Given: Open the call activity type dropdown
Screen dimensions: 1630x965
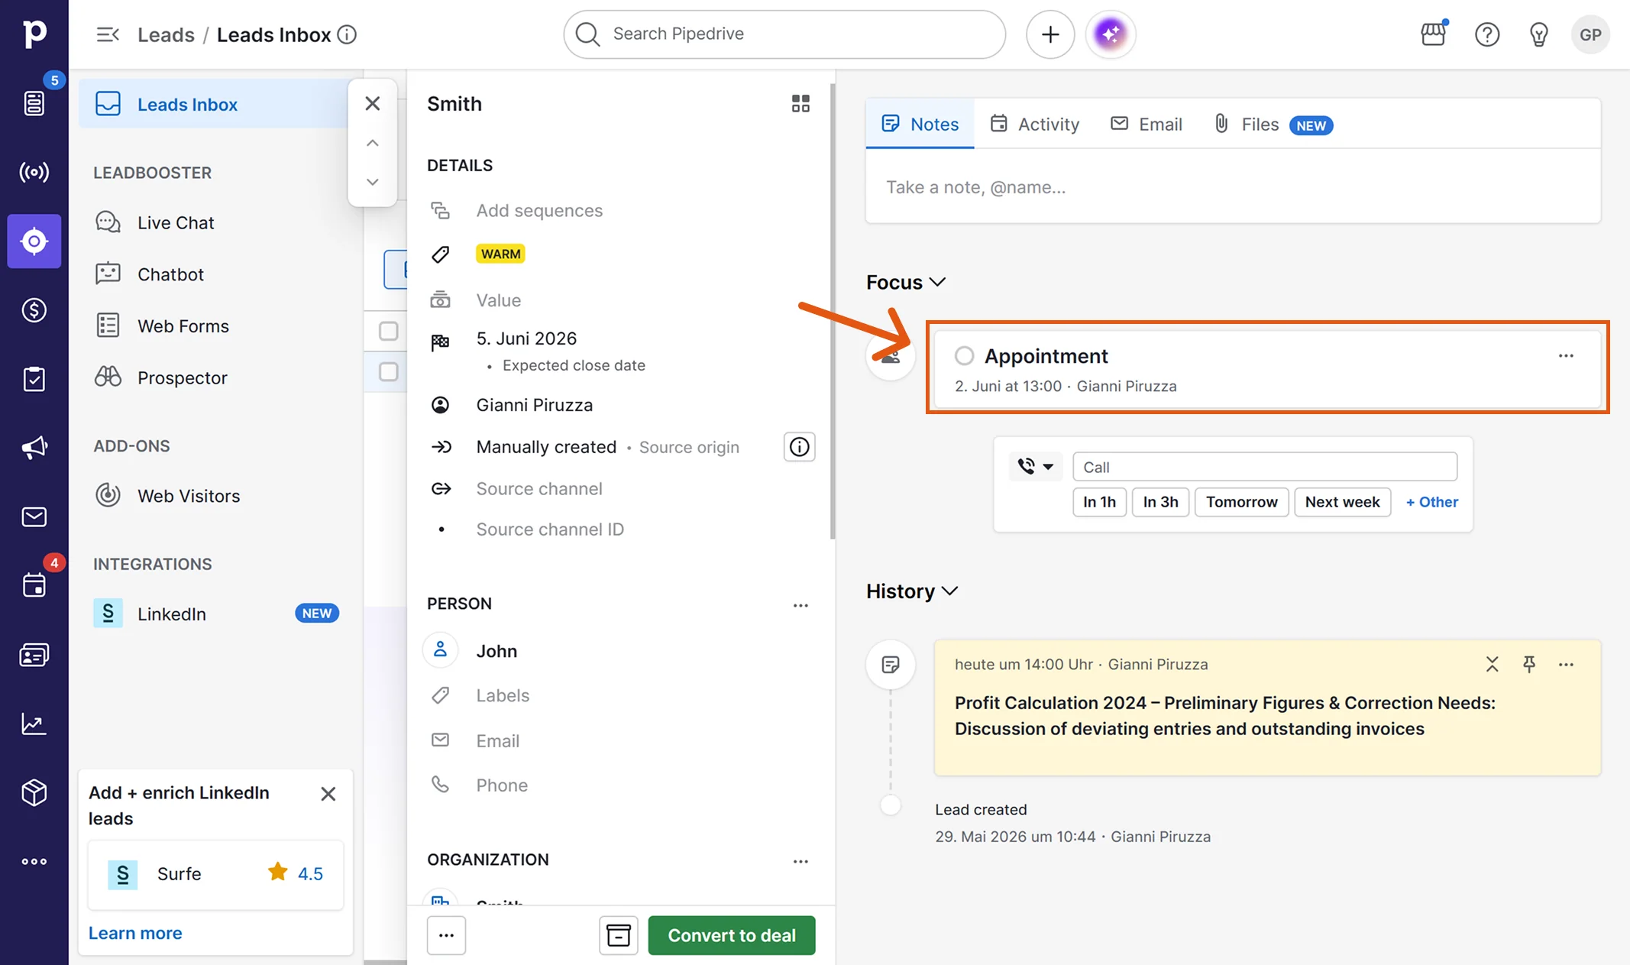Looking at the screenshot, I should tap(1035, 466).
